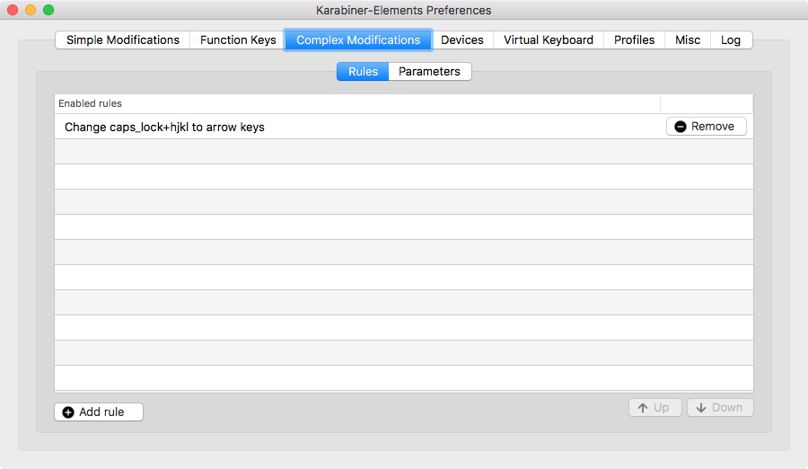Click the Up arrow to move rule up
Image resolution: width=808 pixels, height=469 pixels.
[x=643, y=407]
